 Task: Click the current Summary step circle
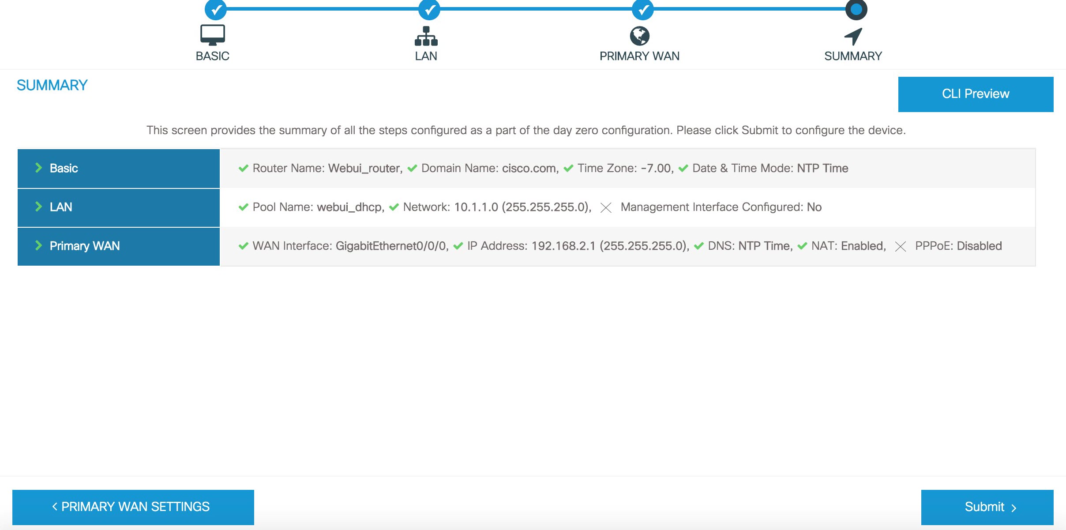(x=856, y=9)
